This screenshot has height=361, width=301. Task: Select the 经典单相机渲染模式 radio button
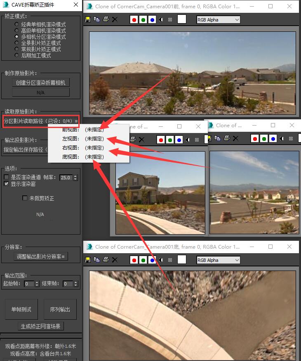coord(17,24)
